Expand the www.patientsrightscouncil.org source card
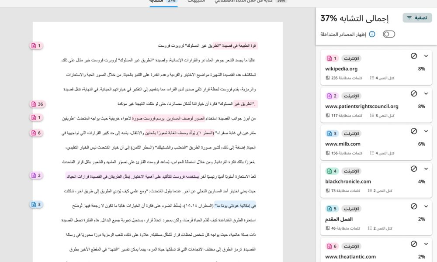Image resolution: width=437 pixels, height=262 pixels. click(426, 93)
